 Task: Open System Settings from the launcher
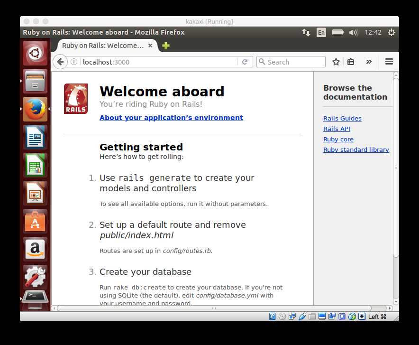(x=35, y=277)
